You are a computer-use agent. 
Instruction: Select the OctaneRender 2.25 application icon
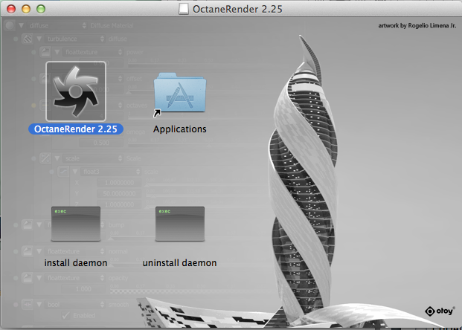point(76,91)
